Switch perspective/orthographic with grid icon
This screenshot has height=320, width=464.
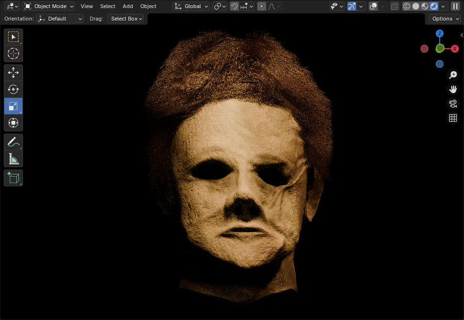click(x=453, y=118)
